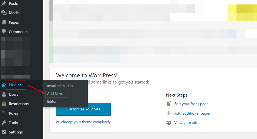
Task: Select Plugins in the sidebar
Action: [15, 85]
